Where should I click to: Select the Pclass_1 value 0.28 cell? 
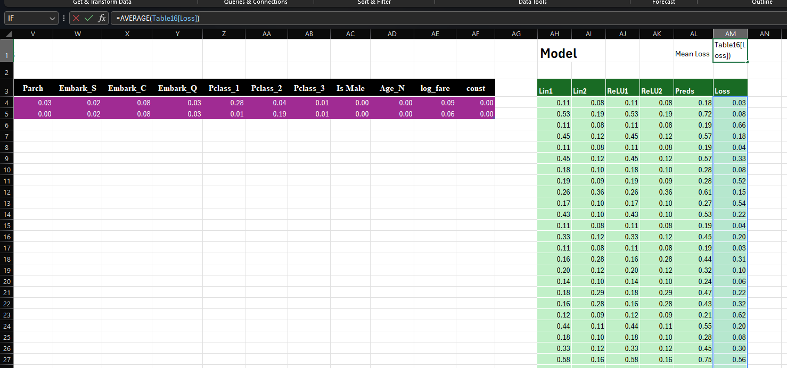[224, 103]
